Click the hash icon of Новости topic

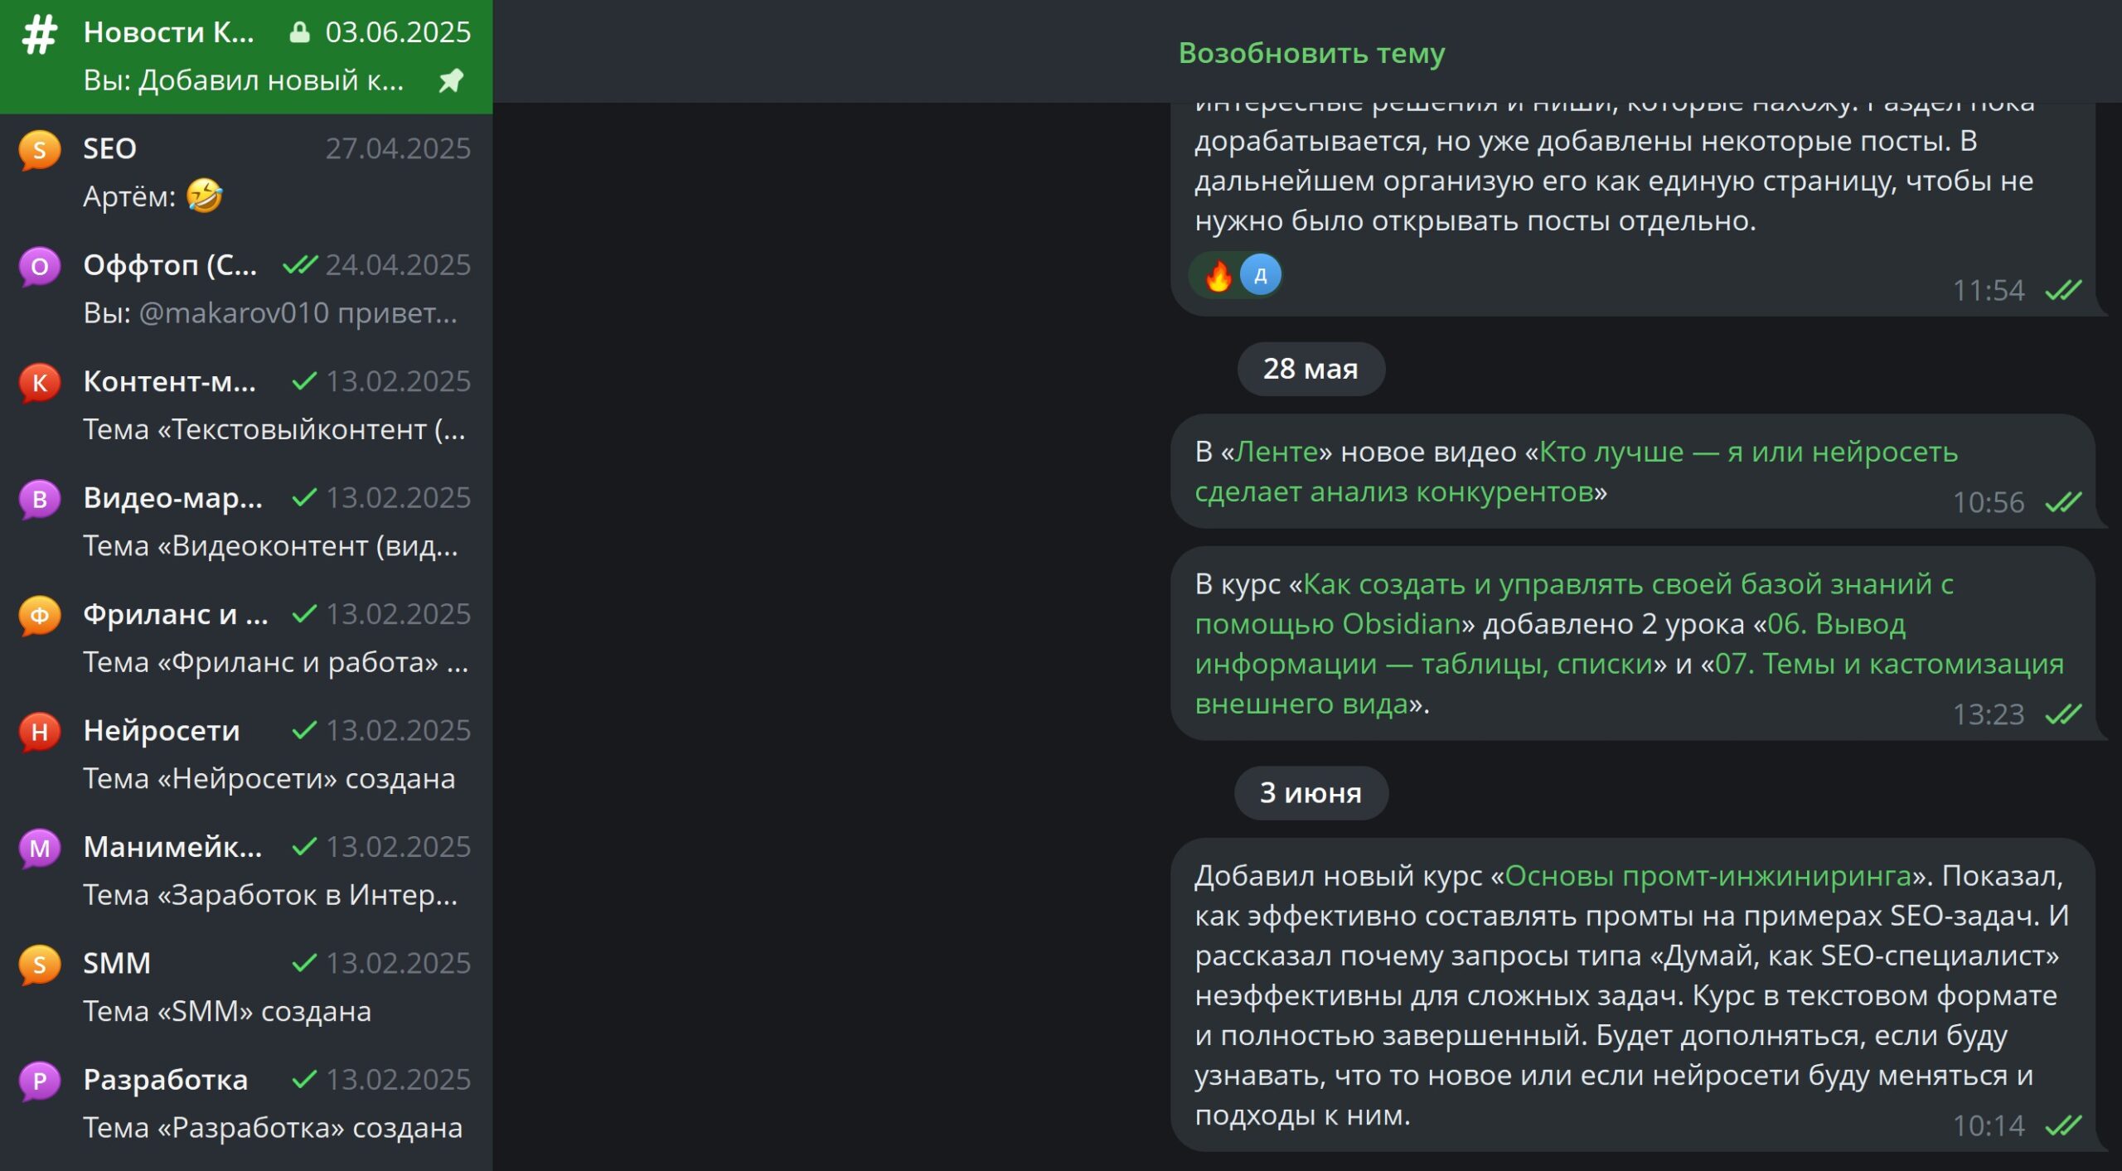(x=39, y=35)
